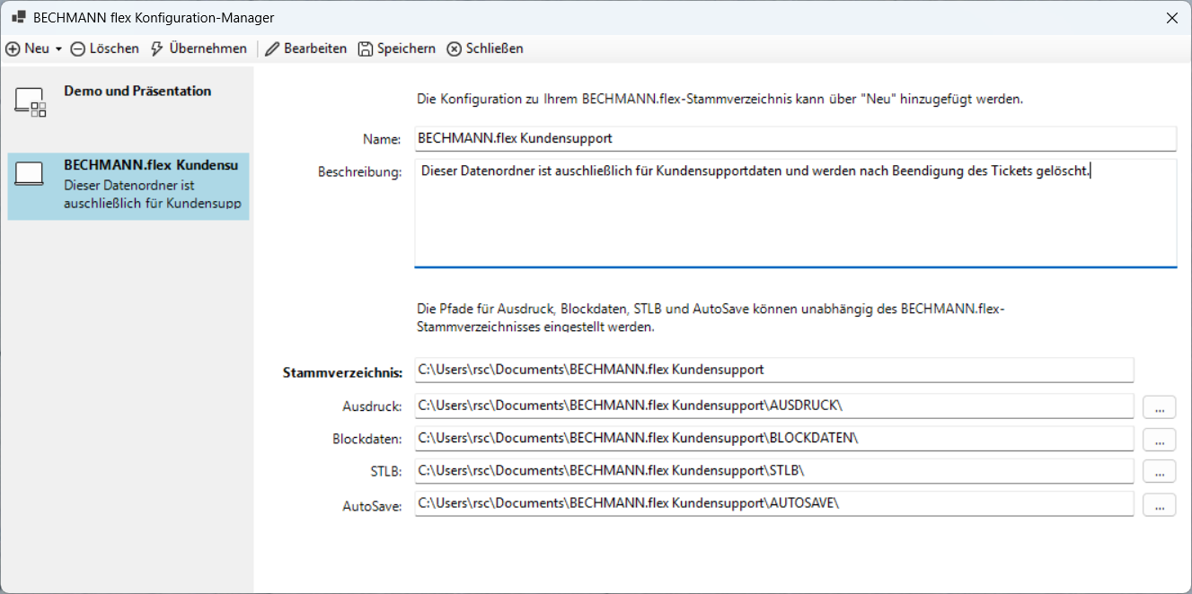Click into the Name text field
This screenshot has width=1192, height=594.
click(795, 139)
